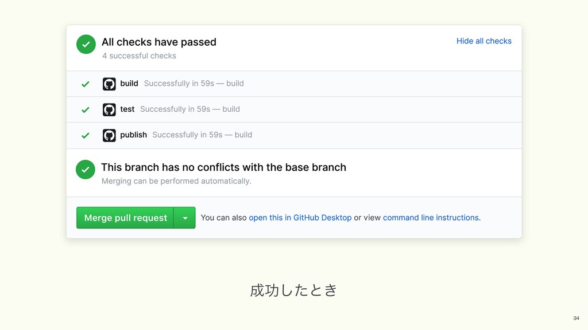Click the green no-conflicts status icon
The height and width of the screenshot is (330, 588).
tap(86, 170)
